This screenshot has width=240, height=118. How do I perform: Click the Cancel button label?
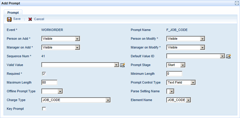tap(39, 19)
